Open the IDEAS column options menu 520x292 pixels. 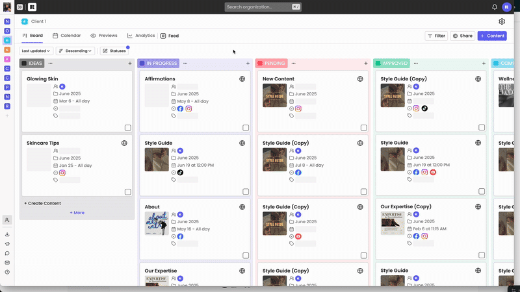click(x=51, y=63)
